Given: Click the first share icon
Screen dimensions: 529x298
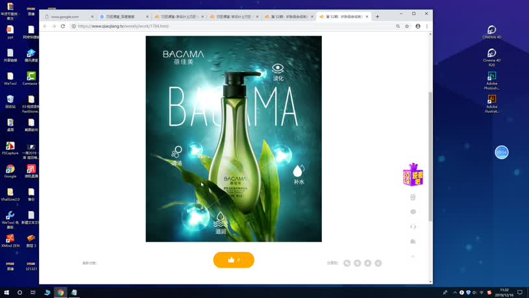Looking at the screenshot, I should click(347, 263).
